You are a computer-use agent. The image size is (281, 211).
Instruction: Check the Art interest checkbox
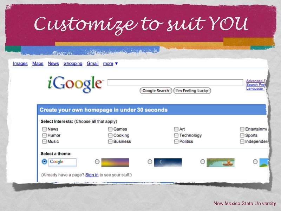176,129
